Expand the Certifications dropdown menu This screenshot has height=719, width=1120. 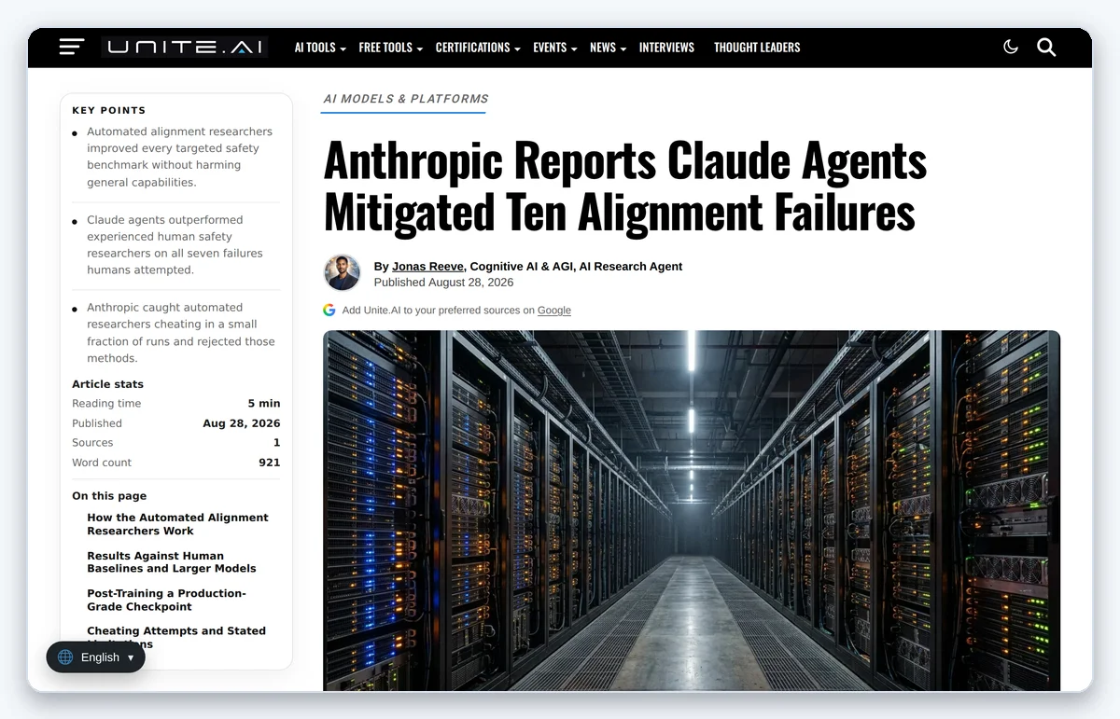[478, 48]
